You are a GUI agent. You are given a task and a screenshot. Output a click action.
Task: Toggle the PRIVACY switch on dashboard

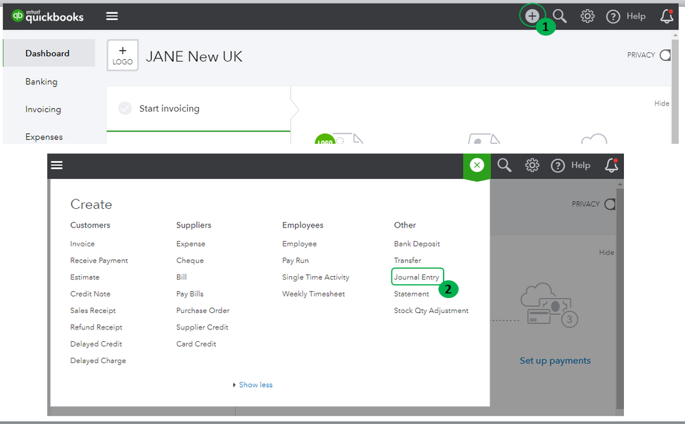point(664,55)
